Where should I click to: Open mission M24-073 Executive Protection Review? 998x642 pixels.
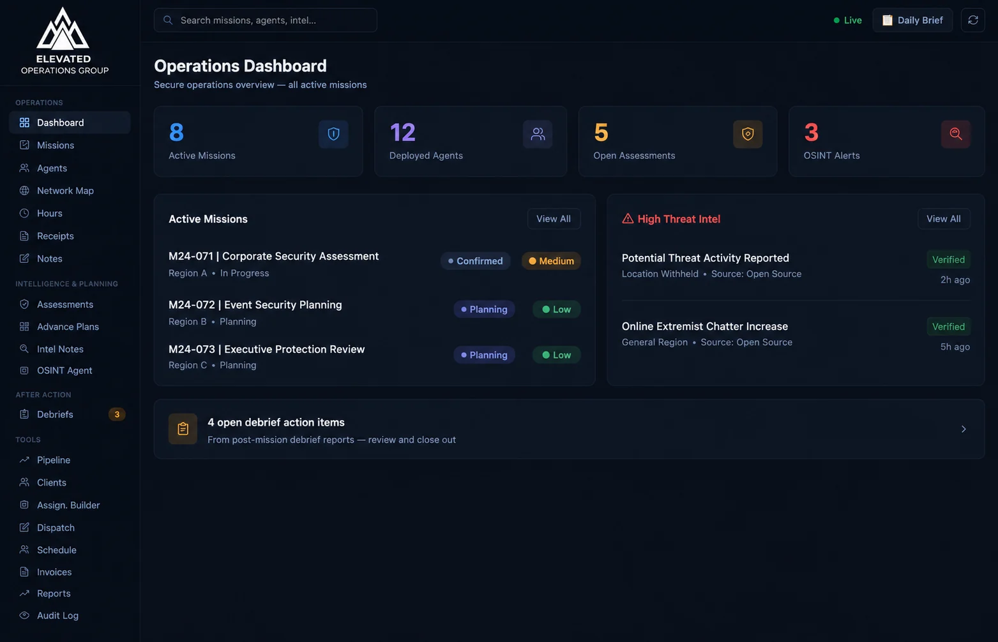click(x=266, y=350)
